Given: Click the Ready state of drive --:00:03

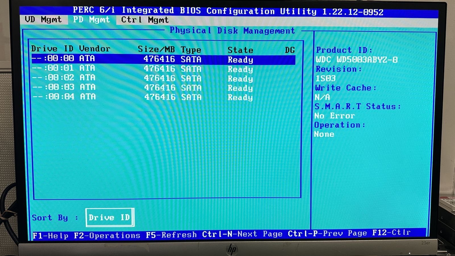Looking at the screenshot, I should pyautogui.click(x=240, y=88).
